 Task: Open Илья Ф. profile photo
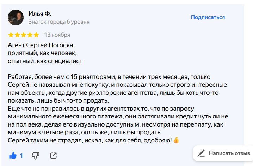click(16, 17)
